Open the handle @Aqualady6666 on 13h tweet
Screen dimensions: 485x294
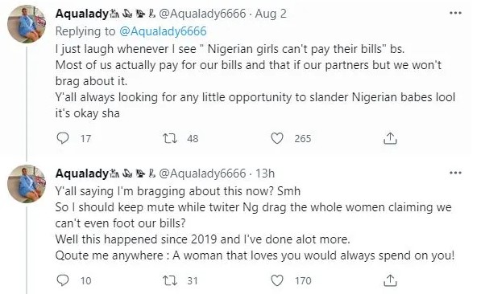coord(202,174)
